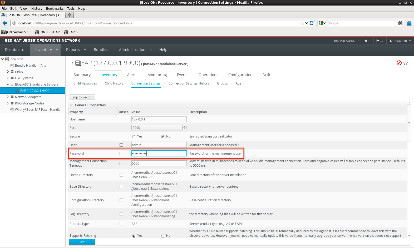Click the properties panel vertical scrollbar
The height and width of the screenshot is (248, 414).
(x=409, y=123)
